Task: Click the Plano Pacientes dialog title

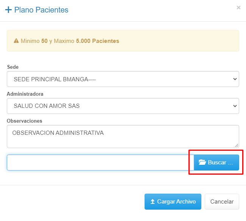Action: tap(41, 10)
